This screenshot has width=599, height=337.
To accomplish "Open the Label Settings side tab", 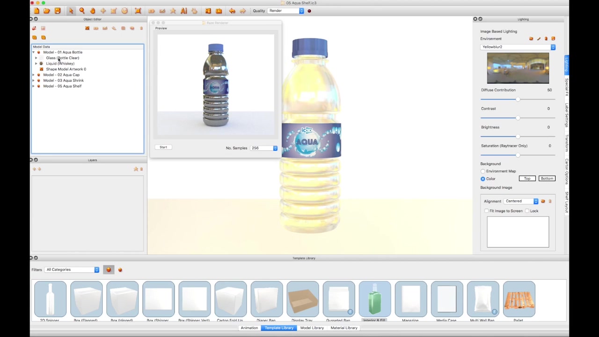I will tap(567, 115).
